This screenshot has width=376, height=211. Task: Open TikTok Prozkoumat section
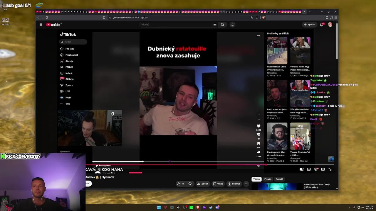pyautogui.click(x=72, y=55)
